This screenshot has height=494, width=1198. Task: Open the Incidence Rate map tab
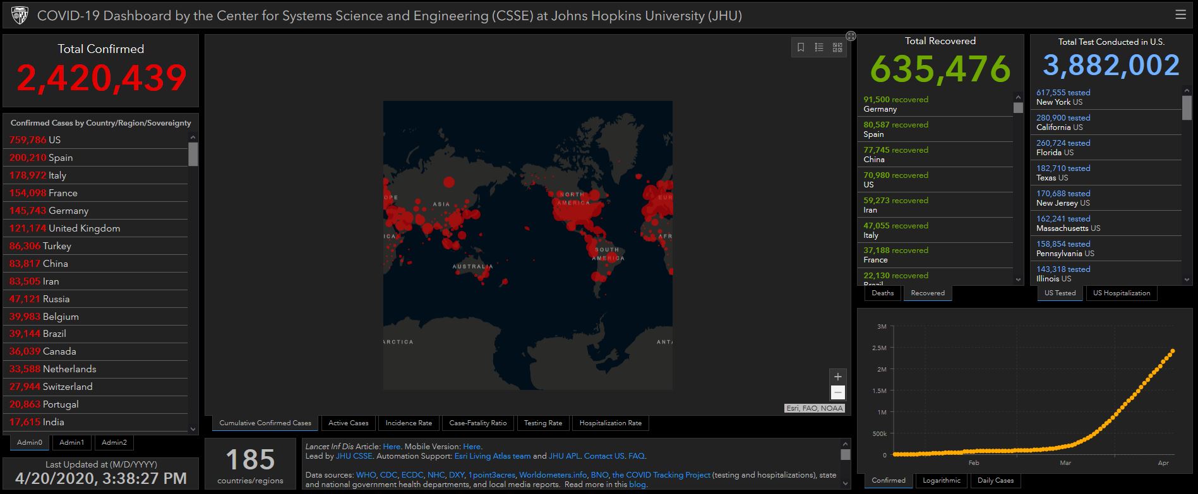click(409, 423)
